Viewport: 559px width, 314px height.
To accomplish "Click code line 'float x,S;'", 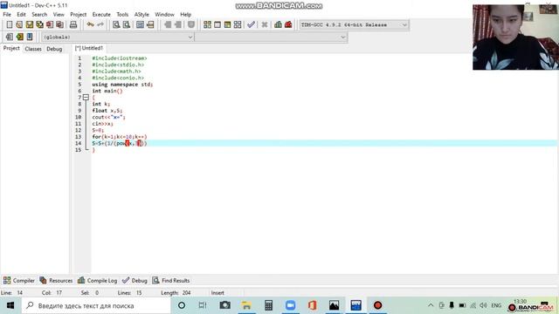I will 107,111.
